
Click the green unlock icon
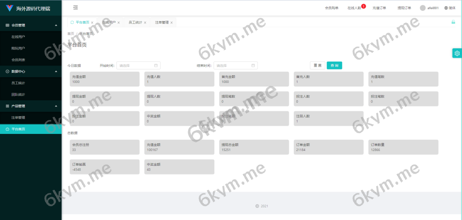453,22
